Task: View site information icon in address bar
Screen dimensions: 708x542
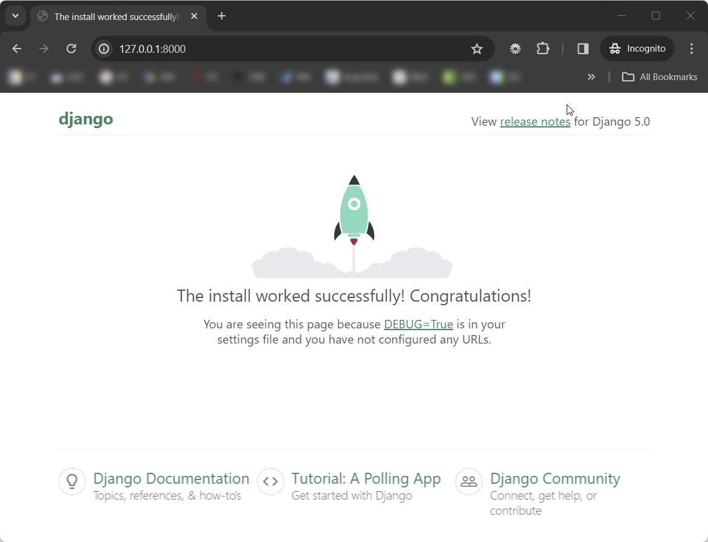Action: coord(103,49)
